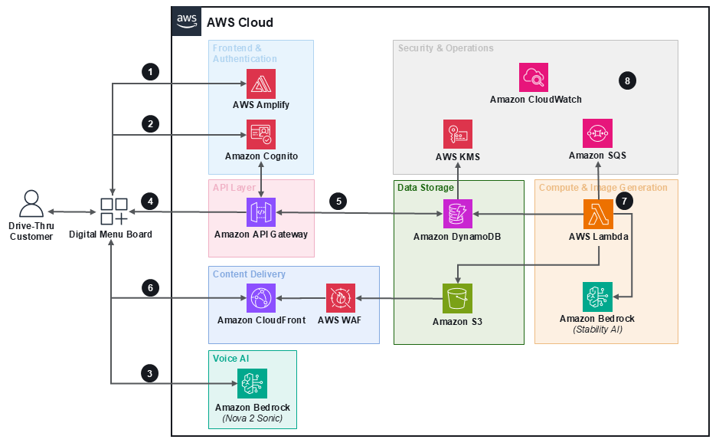Screen dimensions: 719x446
Task: Click the 'Security & Operations' group label
Action: 446,48
